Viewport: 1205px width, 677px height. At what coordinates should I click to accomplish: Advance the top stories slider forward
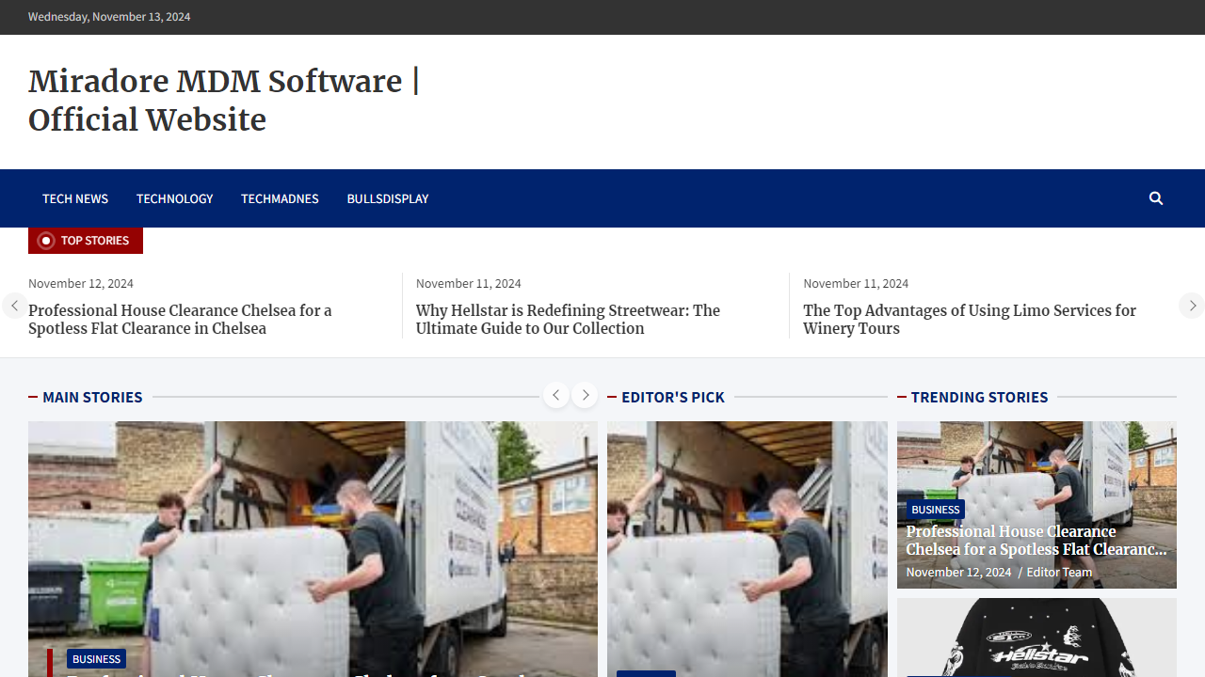pos(1192,306)
